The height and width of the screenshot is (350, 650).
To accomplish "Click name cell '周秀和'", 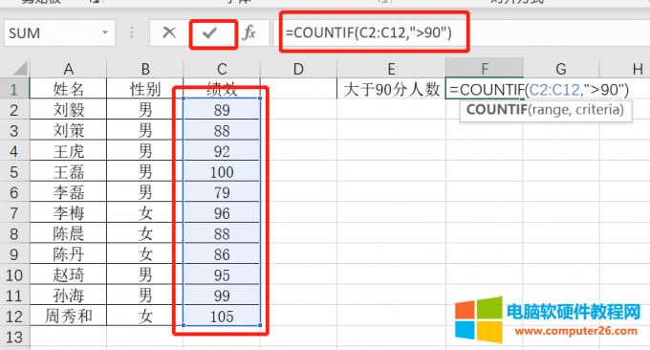I will coord(69,317).
